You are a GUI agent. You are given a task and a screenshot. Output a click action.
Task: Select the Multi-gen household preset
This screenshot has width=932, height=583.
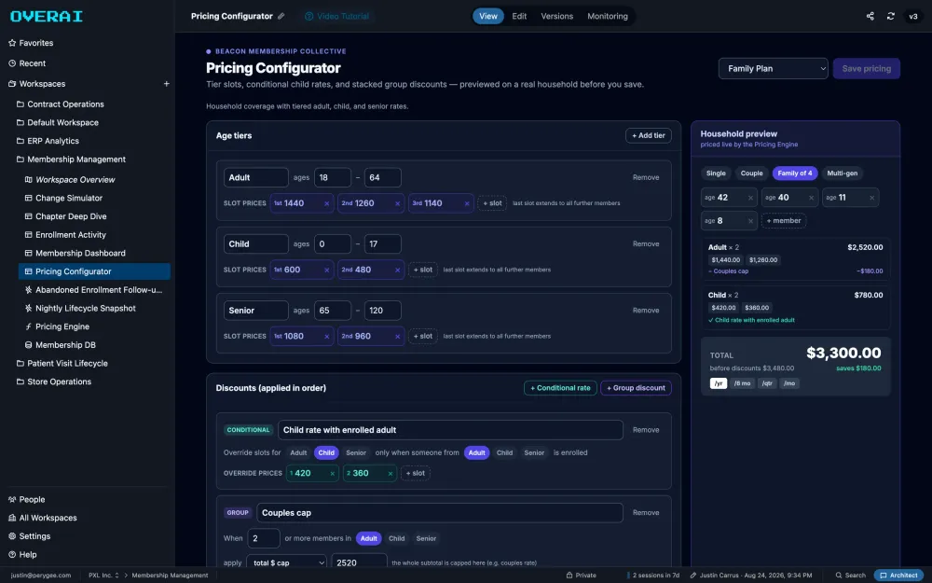(x=842, y=174)
